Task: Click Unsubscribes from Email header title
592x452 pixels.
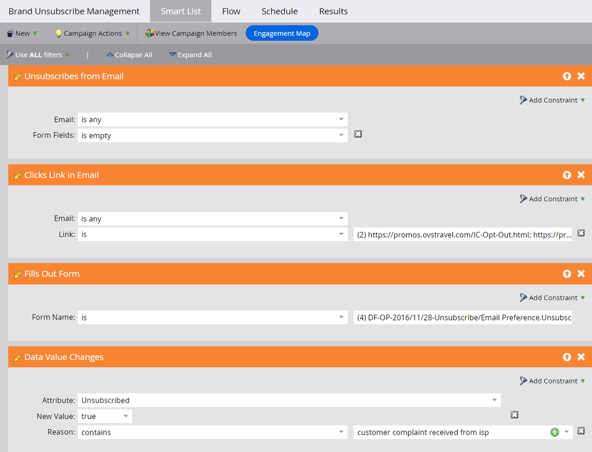Action: (x=74, y=76)
